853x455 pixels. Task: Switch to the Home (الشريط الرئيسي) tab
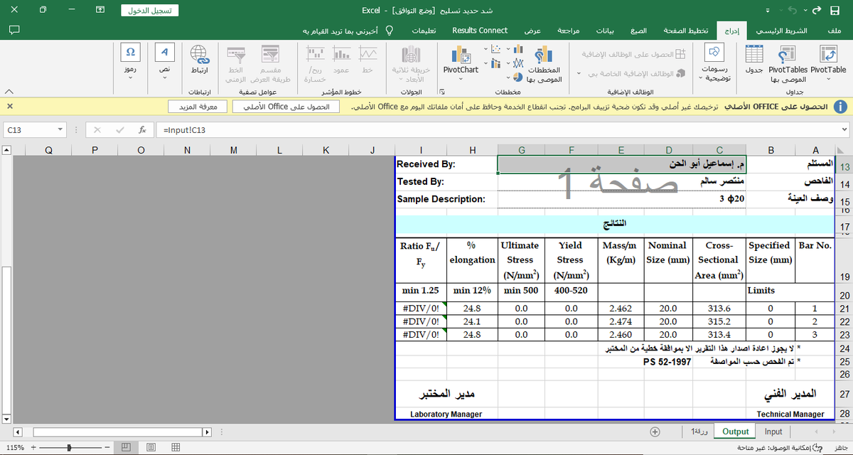(x=780, y=31)
